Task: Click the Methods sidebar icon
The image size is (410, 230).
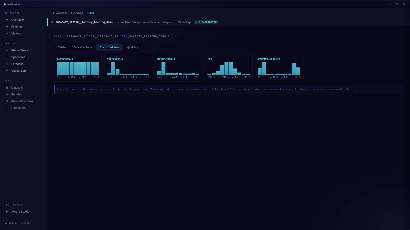Action: (7, 33)
